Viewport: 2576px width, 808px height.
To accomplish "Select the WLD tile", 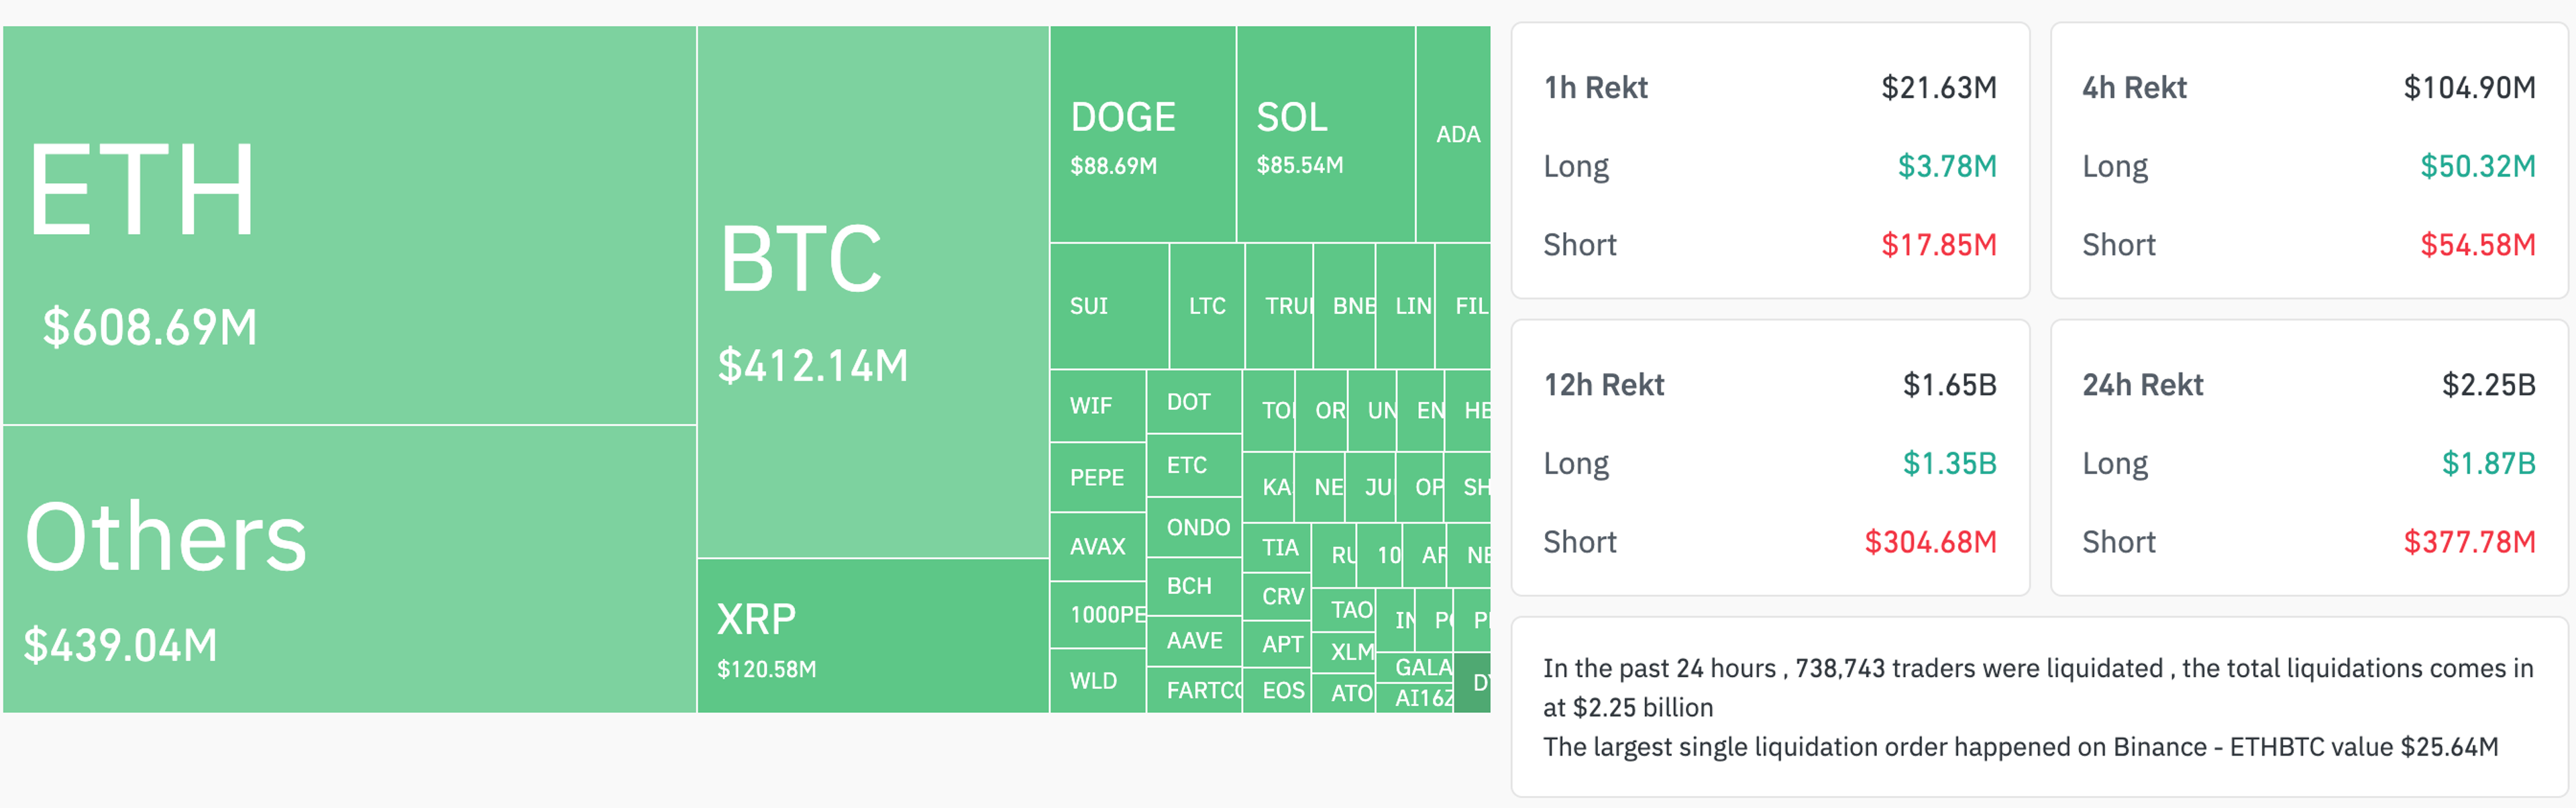I will (x=1098, y=681).
